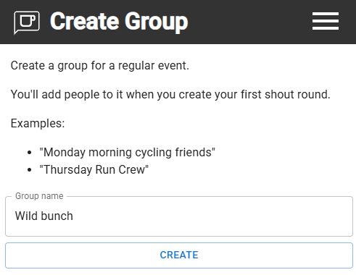Click the cup inside the speech bubble logo

(x=28, y=21)
